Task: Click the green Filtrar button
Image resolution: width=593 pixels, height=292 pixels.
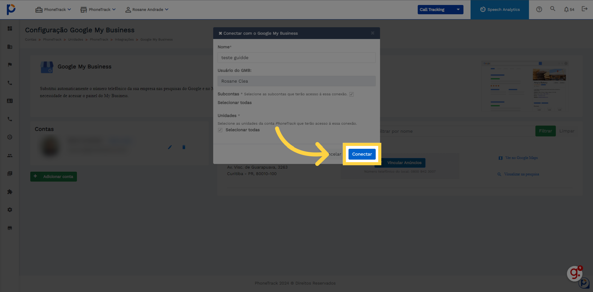Action: tap(545, 131)
